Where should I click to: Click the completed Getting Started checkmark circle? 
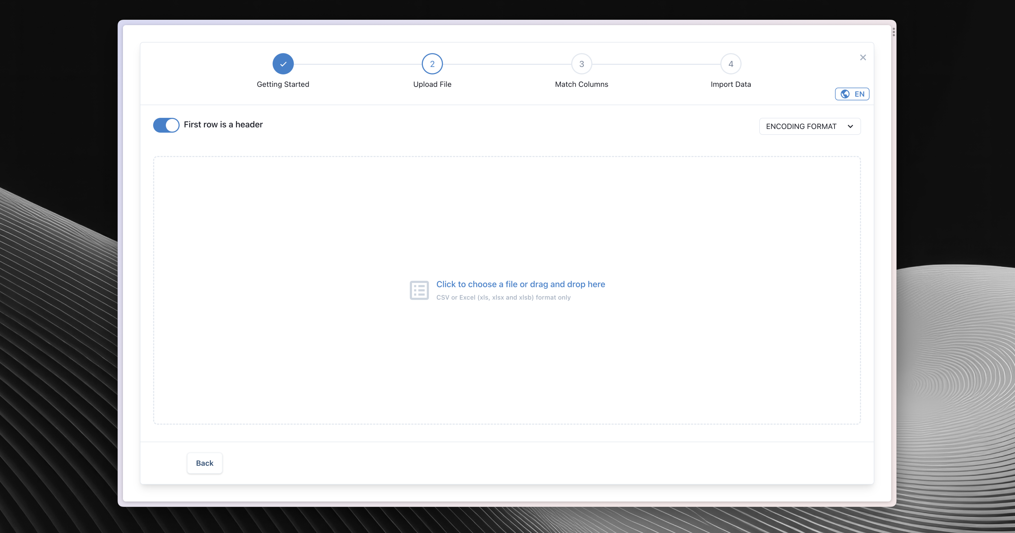click(x=283, y=64)
